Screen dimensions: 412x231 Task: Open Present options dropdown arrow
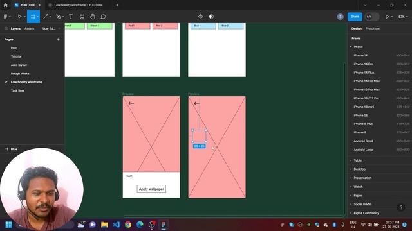pyautogui.click(x=392, y=17)
